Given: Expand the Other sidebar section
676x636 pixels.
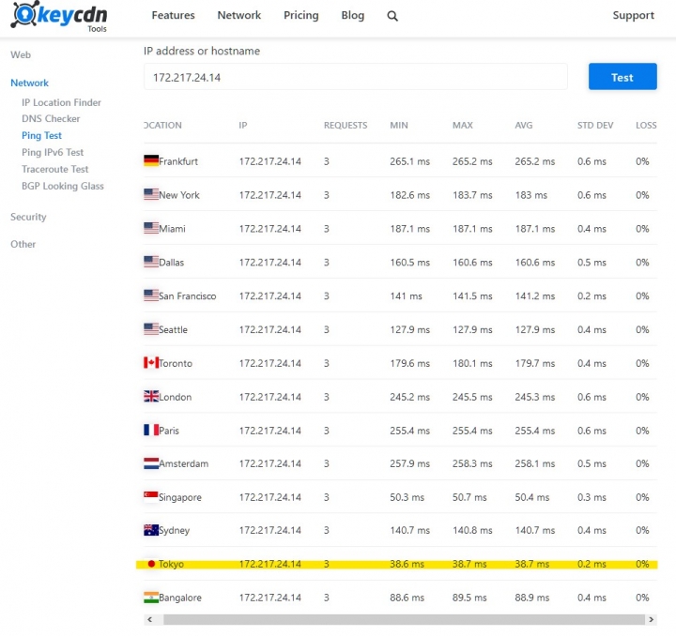Looking at the screenshot, I should (23, 244).
